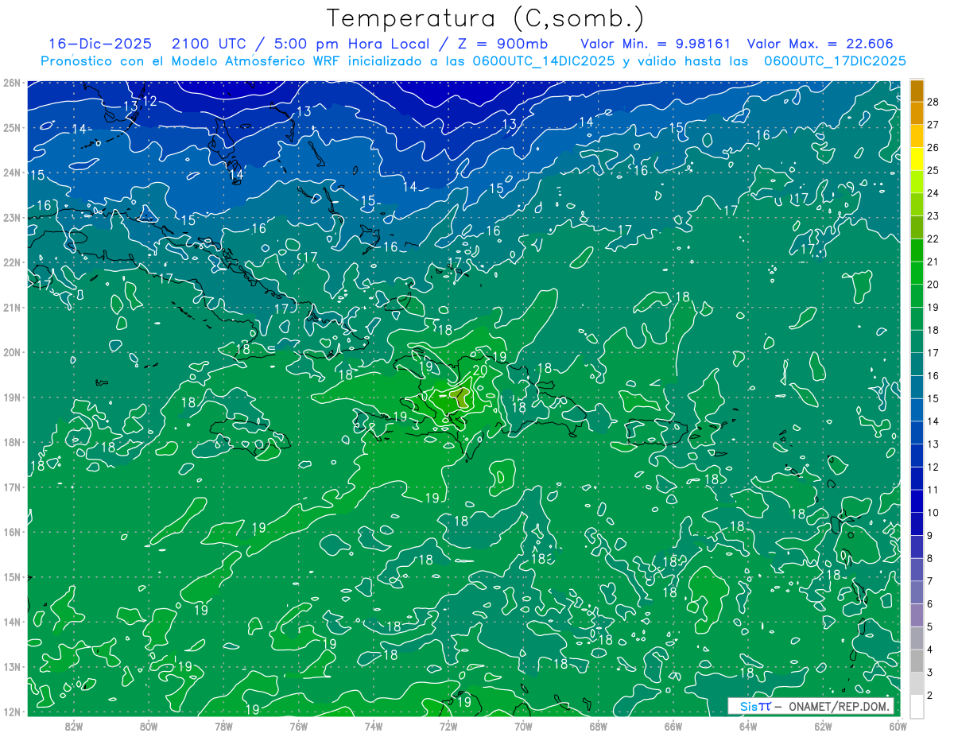Click the '78W' longitude axis label
Screen dimensions: 954x737
(223, 726)
